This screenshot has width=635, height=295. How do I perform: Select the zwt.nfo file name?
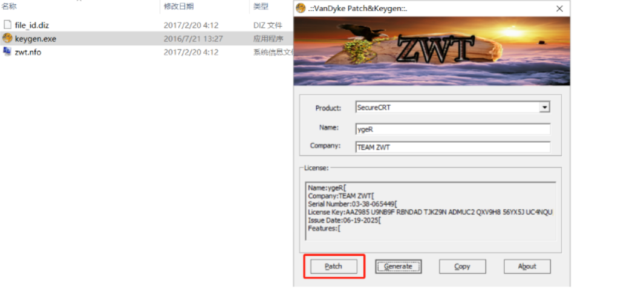28,52
